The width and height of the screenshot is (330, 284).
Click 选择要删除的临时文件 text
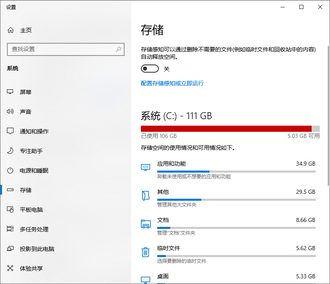tap(182, 261)
